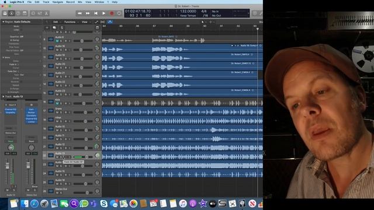Image resolution: width=374 pixels, height=210 pixels.
Task: Open the Gain plugin on Stereo Out strip
Action: click(x=31, y=109)
